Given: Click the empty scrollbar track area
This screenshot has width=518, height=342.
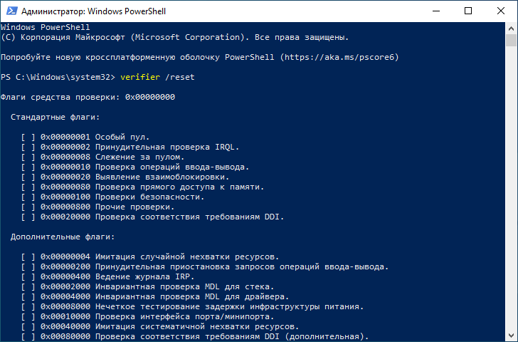Looking at the screenshot, I should pyautogui.click(x=511, y=188).
